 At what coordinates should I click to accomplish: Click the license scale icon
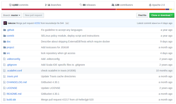[150, 5]
